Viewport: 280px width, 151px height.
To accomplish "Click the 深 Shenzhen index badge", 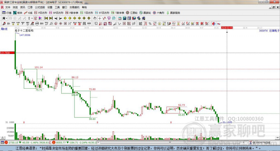I will 54,143.
